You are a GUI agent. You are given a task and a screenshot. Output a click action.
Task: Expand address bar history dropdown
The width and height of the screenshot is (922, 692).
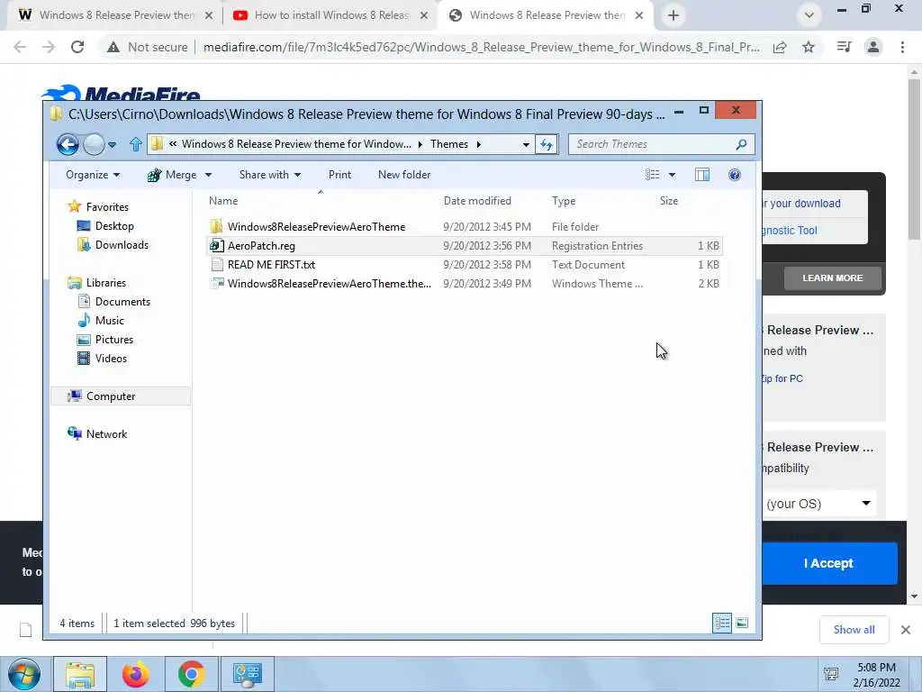click(x=526, y=144)
